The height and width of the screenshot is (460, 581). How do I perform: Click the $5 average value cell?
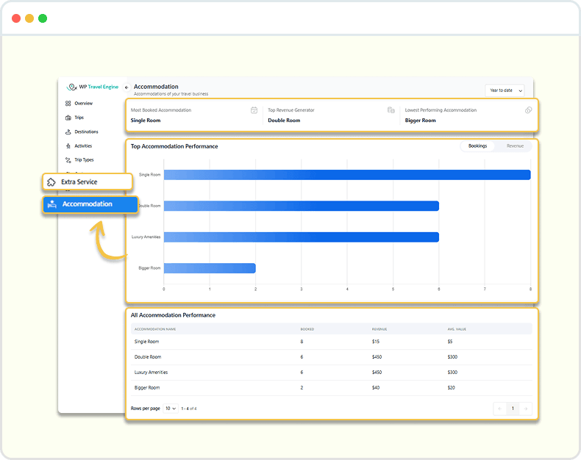tap(450, 342)
